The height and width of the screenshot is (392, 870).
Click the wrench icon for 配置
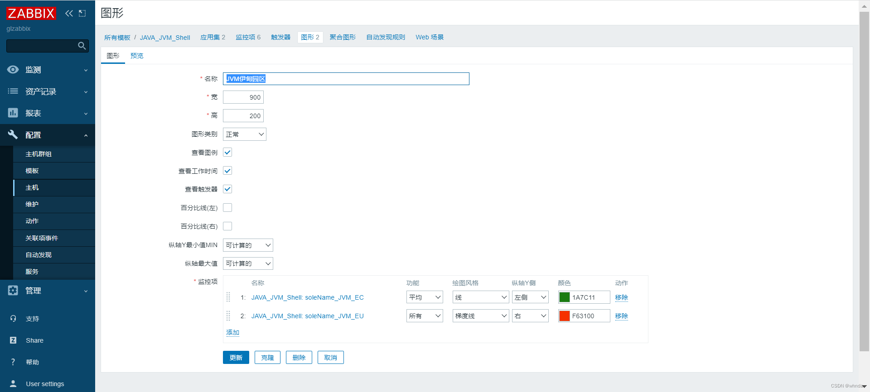pyautogui.click(x=13, y=134)
